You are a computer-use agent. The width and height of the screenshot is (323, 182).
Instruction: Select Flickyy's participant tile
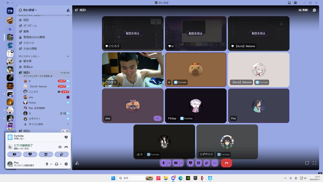tap(196, 106)
